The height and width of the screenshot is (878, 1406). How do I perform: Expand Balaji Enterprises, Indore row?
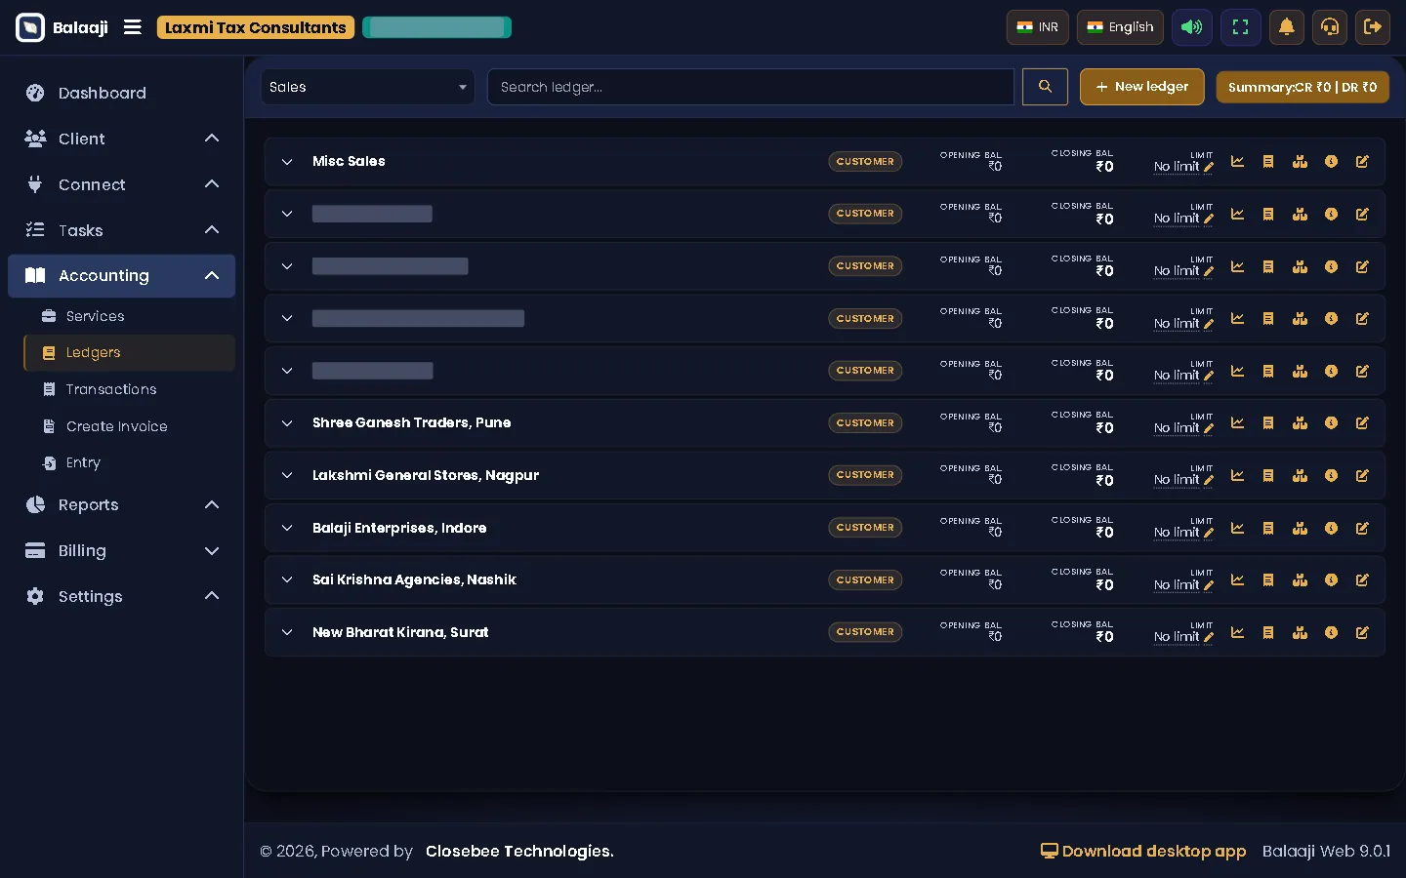[x=287, y=528]
